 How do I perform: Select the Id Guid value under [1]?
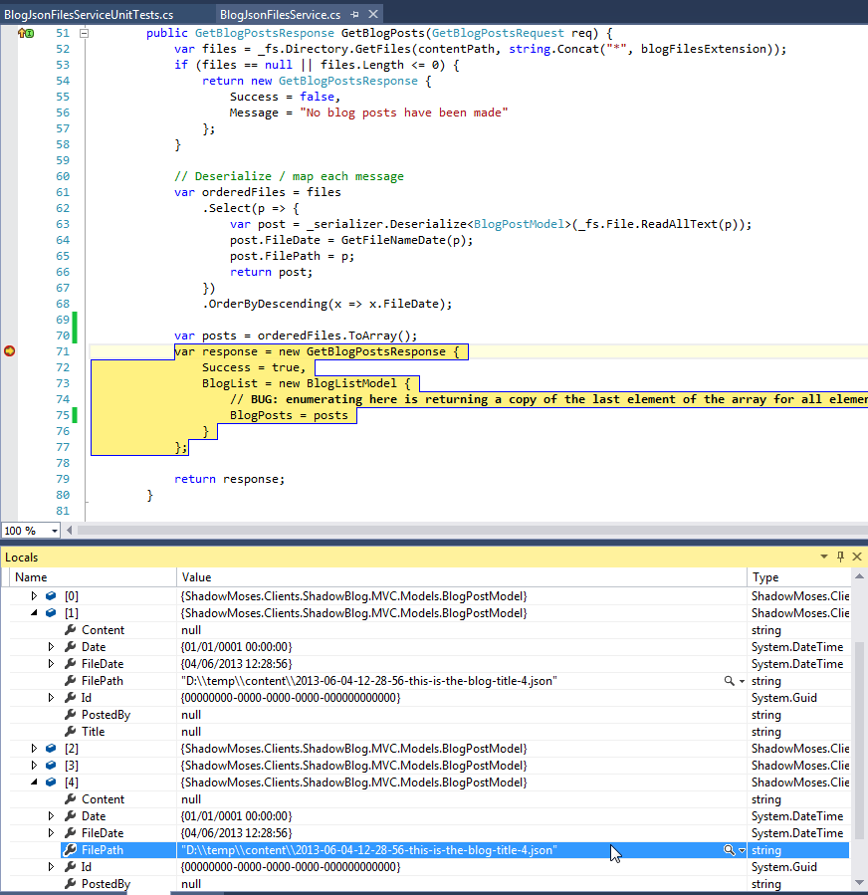pos(291,698)
